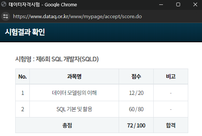The image size is (202, 136).
Task: Select the 60 / 80 score cell
Action: click(136, 109)
